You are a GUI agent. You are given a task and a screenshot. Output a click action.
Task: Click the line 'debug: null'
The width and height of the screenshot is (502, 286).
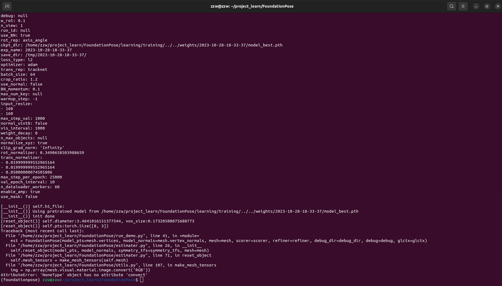click(14, 16)
